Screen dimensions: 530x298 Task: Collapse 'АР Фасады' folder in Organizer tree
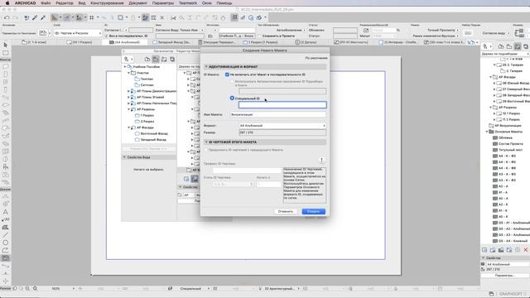tap(129, 127)
